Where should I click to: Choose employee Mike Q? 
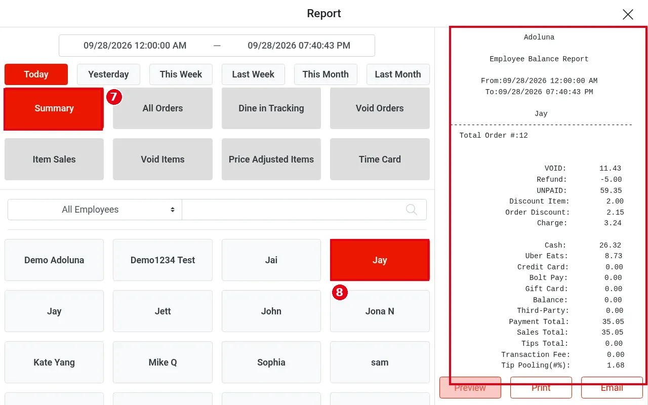point(163,362)
